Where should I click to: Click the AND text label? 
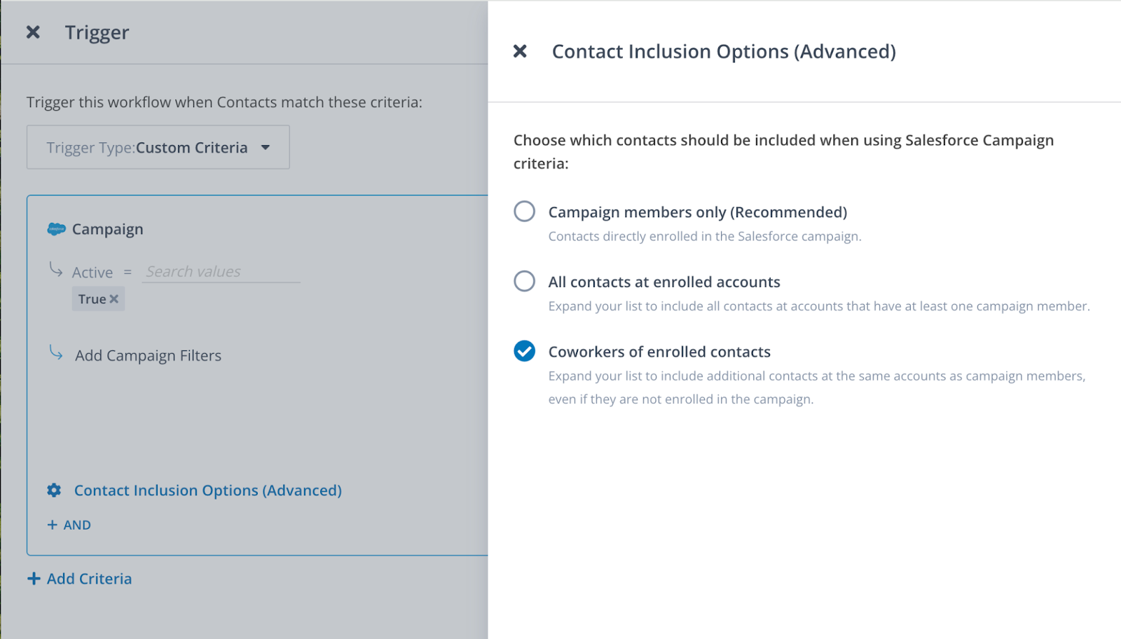tap(77, 525)
